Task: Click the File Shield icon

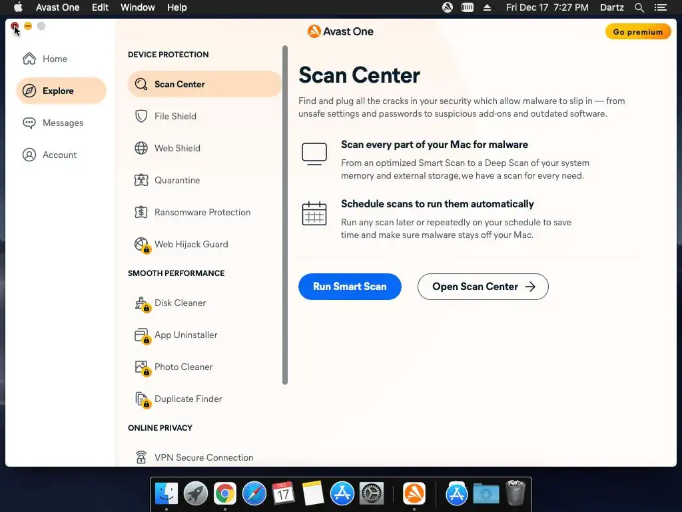Action: coord(141,116)
